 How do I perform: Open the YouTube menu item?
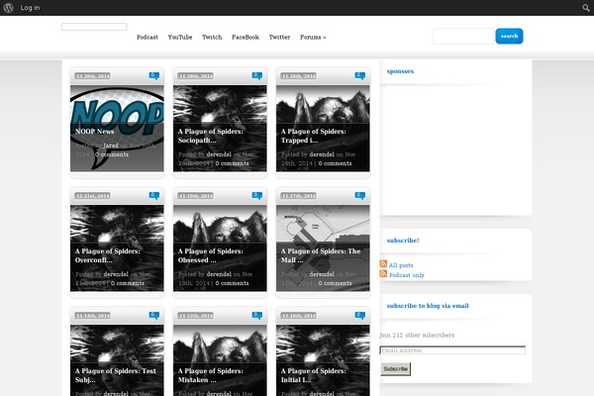coord(180,38)
